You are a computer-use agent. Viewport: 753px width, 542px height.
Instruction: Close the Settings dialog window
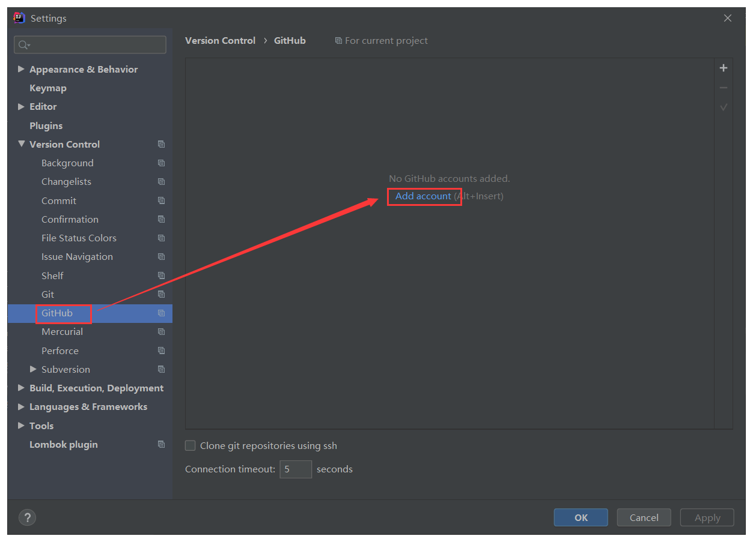click(x=728, y=18)
